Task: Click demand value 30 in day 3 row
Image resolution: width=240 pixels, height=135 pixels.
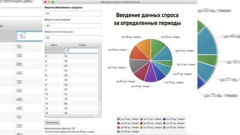Action: tap(66, 61)
